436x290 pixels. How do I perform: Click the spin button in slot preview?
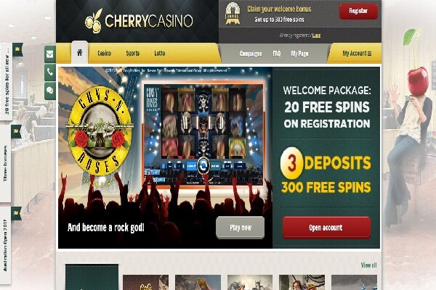[x=203, y=166]
